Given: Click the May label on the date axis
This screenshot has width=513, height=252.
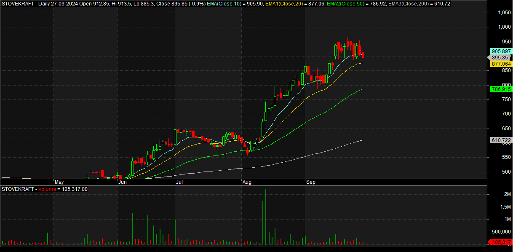Looking at the screenshot, I should point(59,182).
